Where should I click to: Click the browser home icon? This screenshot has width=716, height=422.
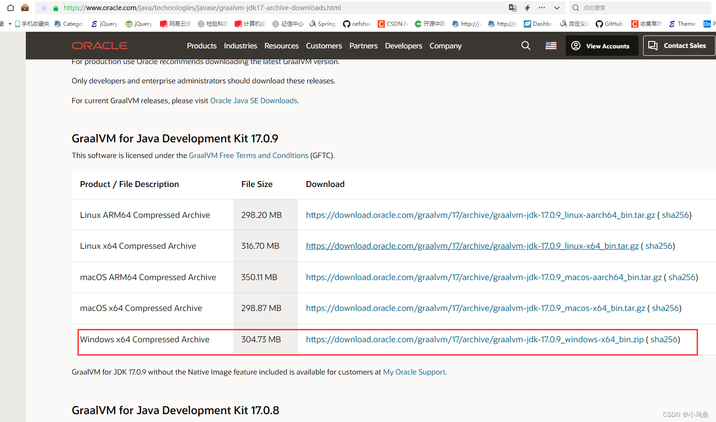point(11,8)
